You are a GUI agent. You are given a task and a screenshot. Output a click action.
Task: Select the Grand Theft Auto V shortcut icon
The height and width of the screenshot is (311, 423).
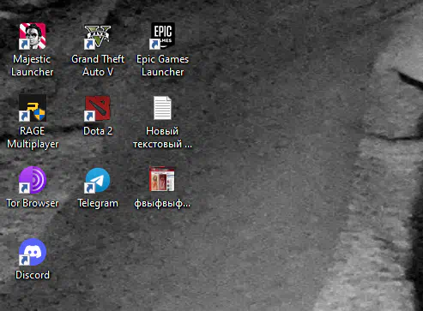pos(97,36)
